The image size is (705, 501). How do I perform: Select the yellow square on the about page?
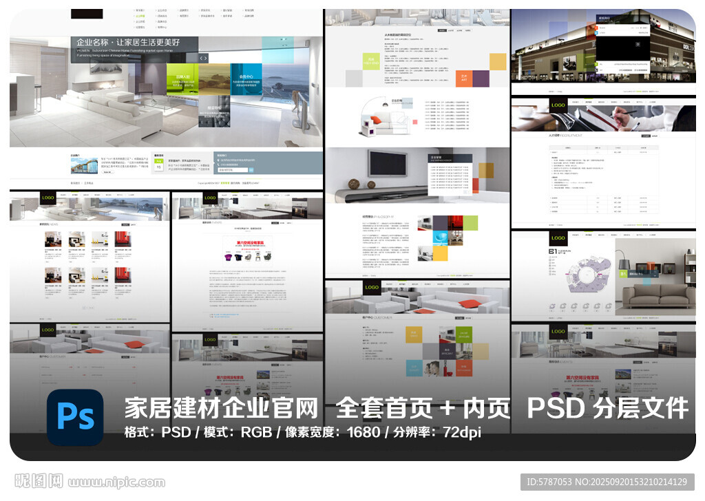(x=498, y=61)
